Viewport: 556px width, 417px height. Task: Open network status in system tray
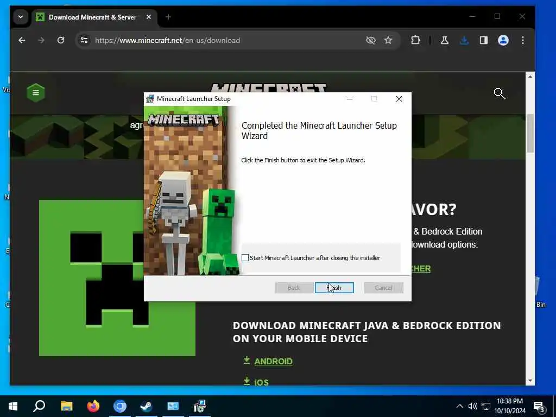[x=486, y=406]
